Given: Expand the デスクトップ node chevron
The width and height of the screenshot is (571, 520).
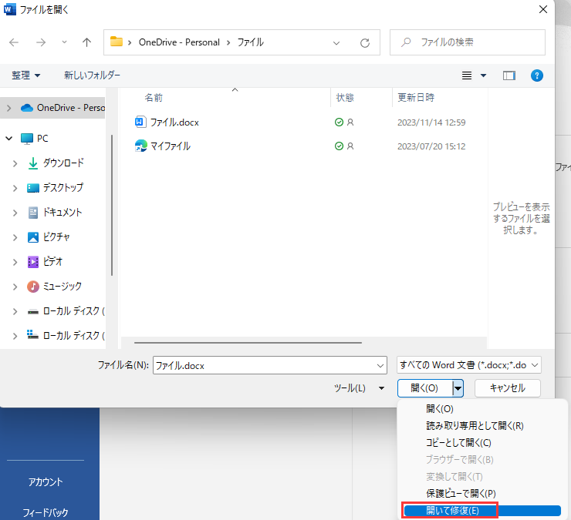Looking at the screenshot, I should [15, 189].
